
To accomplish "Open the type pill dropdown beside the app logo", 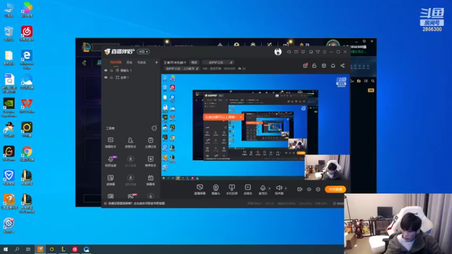I will 144,51.
